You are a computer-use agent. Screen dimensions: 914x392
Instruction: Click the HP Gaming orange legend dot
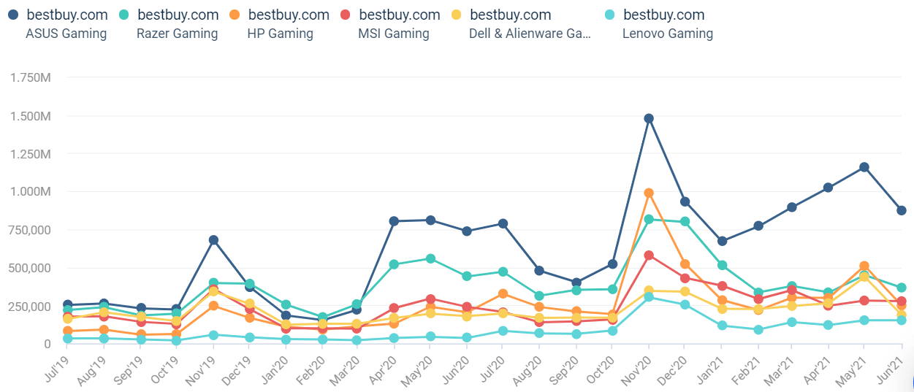235,15
